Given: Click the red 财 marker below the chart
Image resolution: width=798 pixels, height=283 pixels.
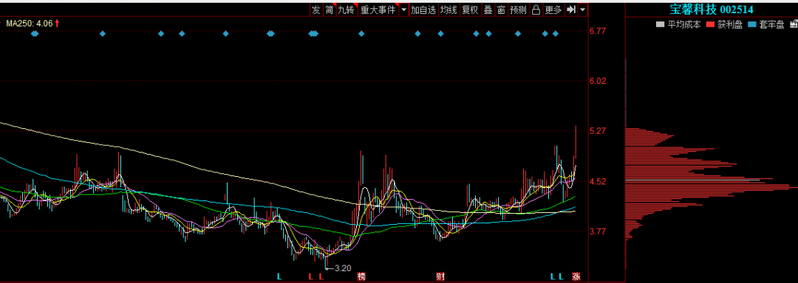Looking at the screenshot, I should tap(440, 277).
